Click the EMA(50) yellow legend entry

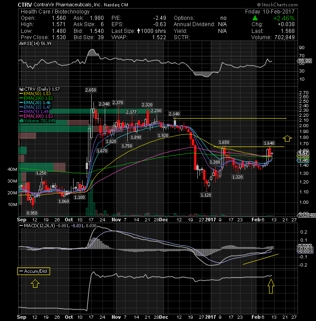point(35,94)
